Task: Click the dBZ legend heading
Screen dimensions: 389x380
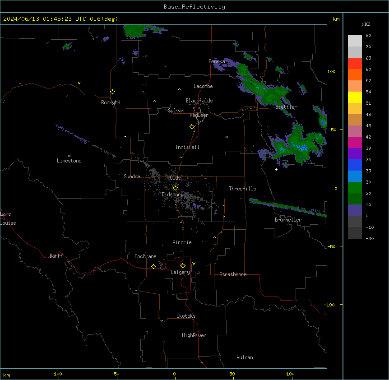Action: [x=366, y=24]
